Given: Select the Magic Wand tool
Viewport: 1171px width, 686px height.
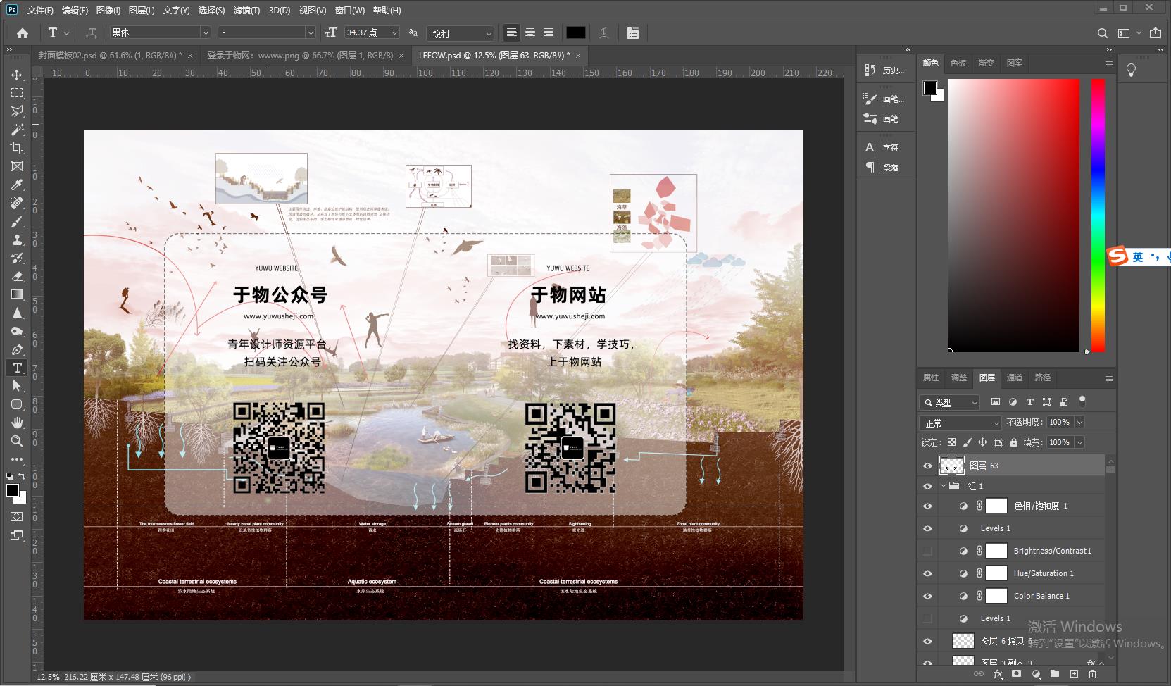Looking at the screenshot, I should point(17,130).
